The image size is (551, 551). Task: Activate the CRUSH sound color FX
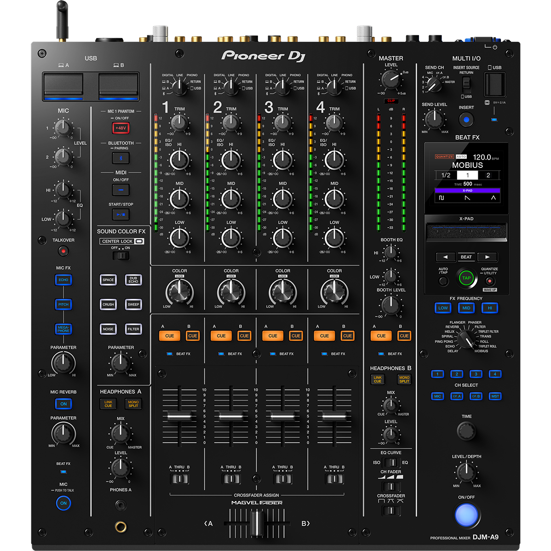pos(108,304)
